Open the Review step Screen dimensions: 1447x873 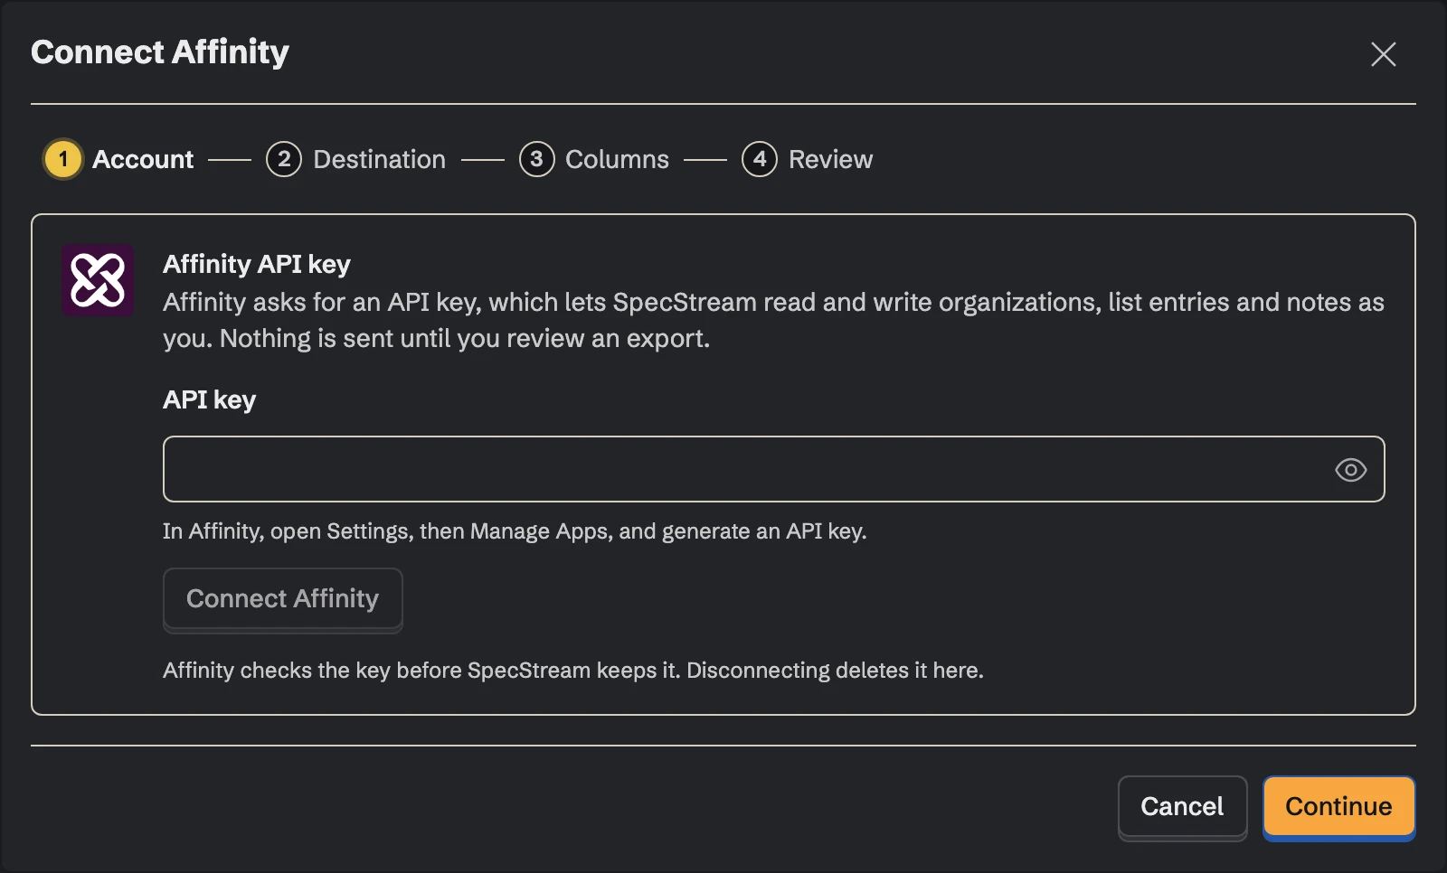coord(808,159)
